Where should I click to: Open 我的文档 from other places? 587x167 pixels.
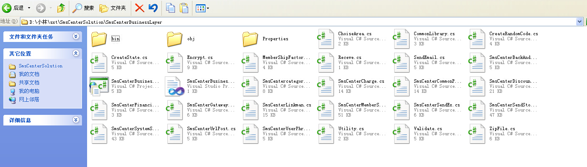click(29, 74)
